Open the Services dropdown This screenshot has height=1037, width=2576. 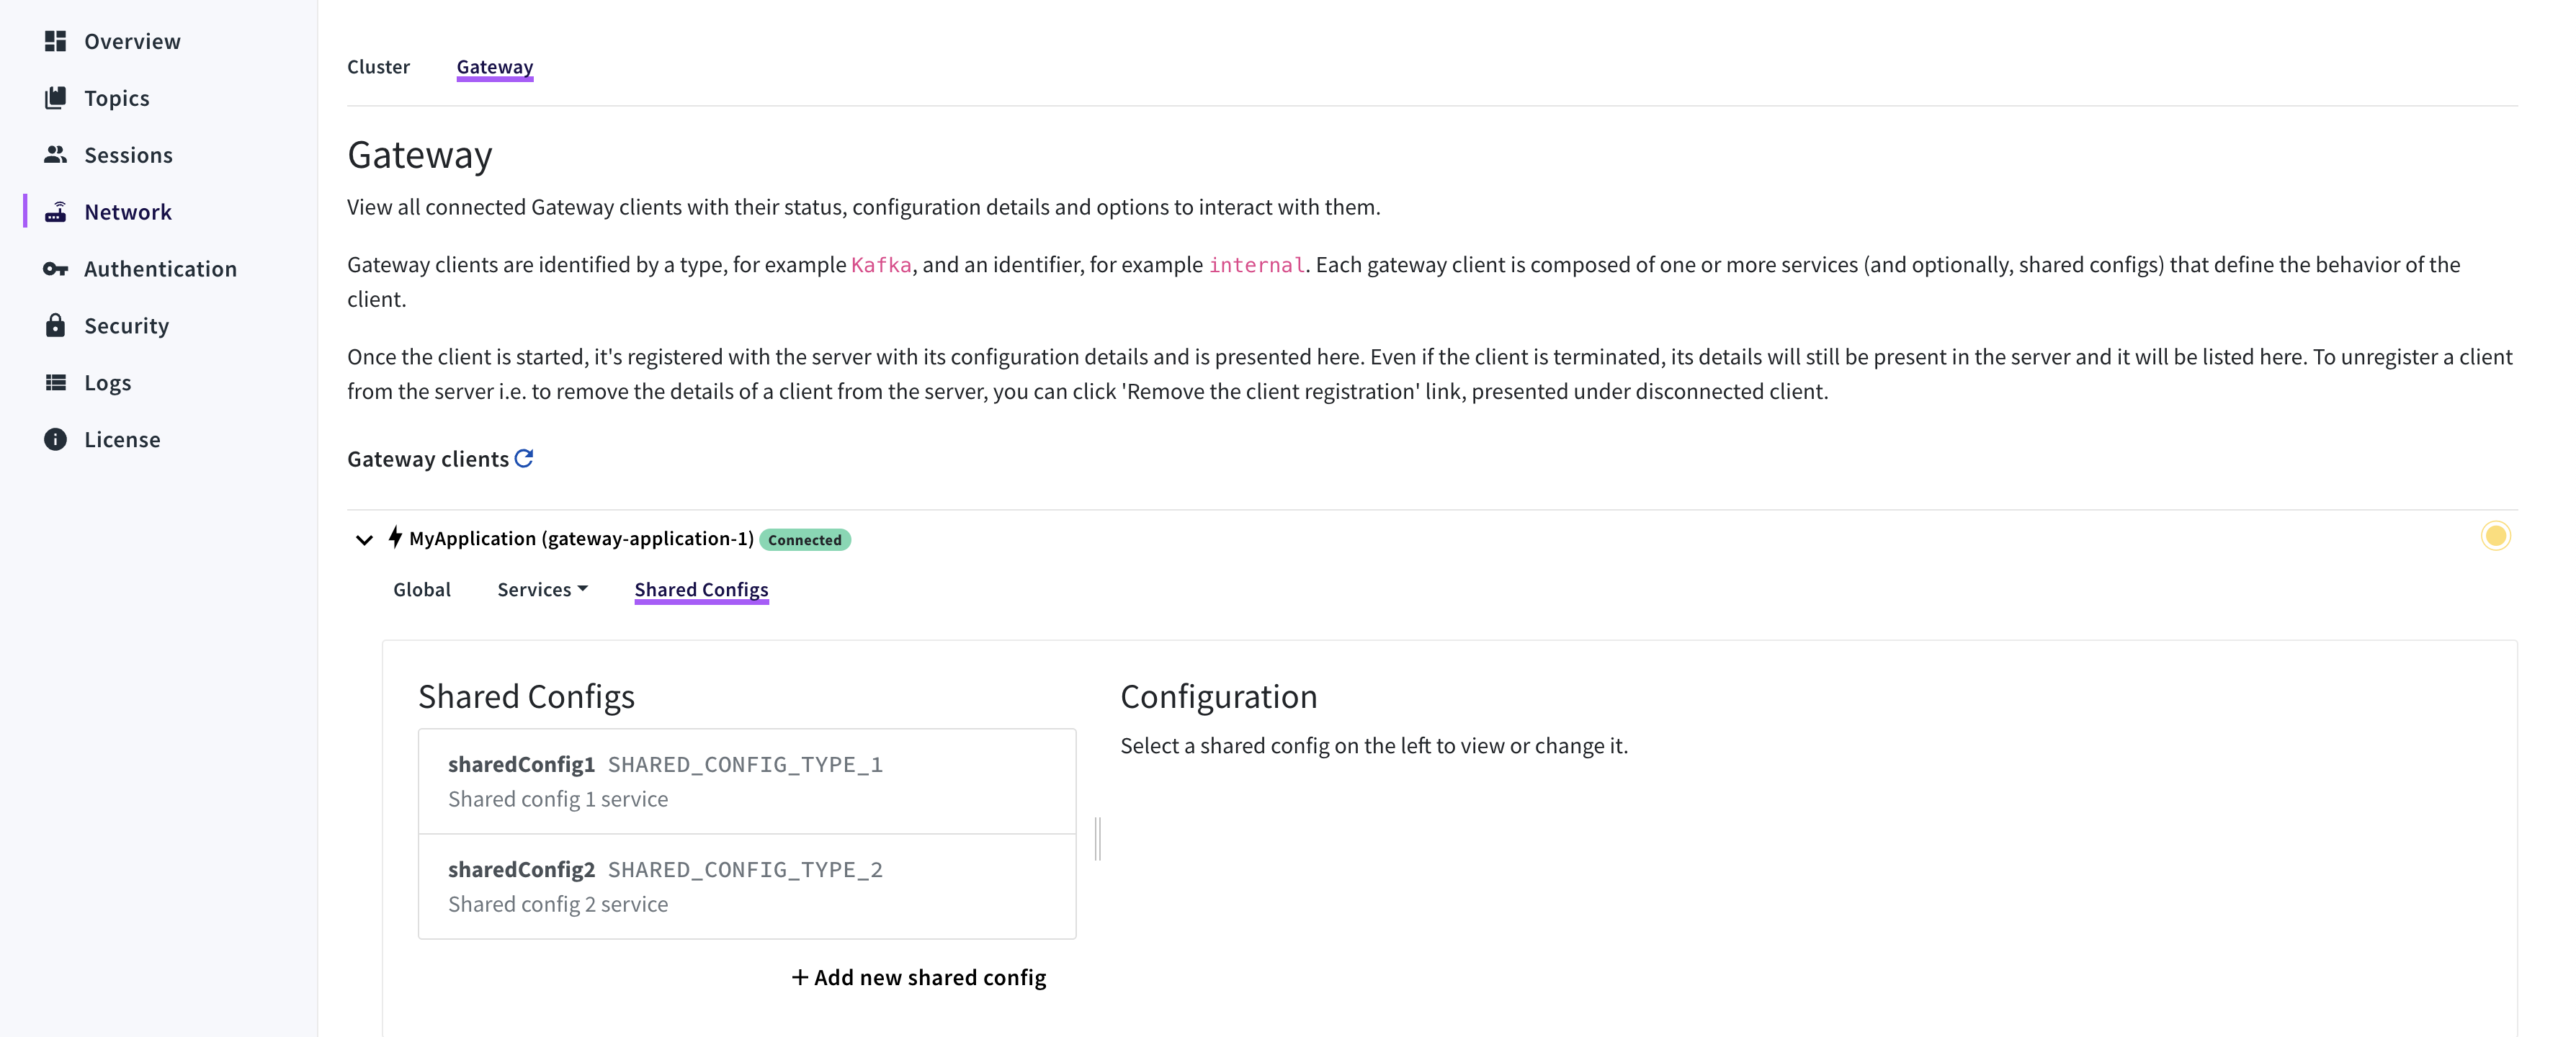pyautogui.click(x=542, y=590)
